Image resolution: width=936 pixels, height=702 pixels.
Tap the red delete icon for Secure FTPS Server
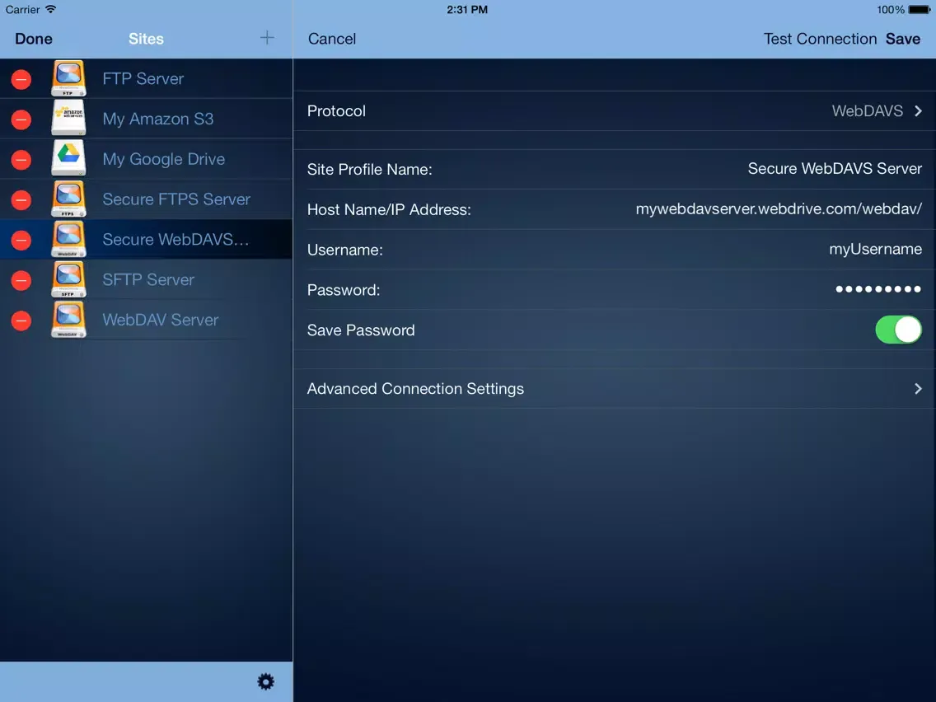(x=21, y=200)
